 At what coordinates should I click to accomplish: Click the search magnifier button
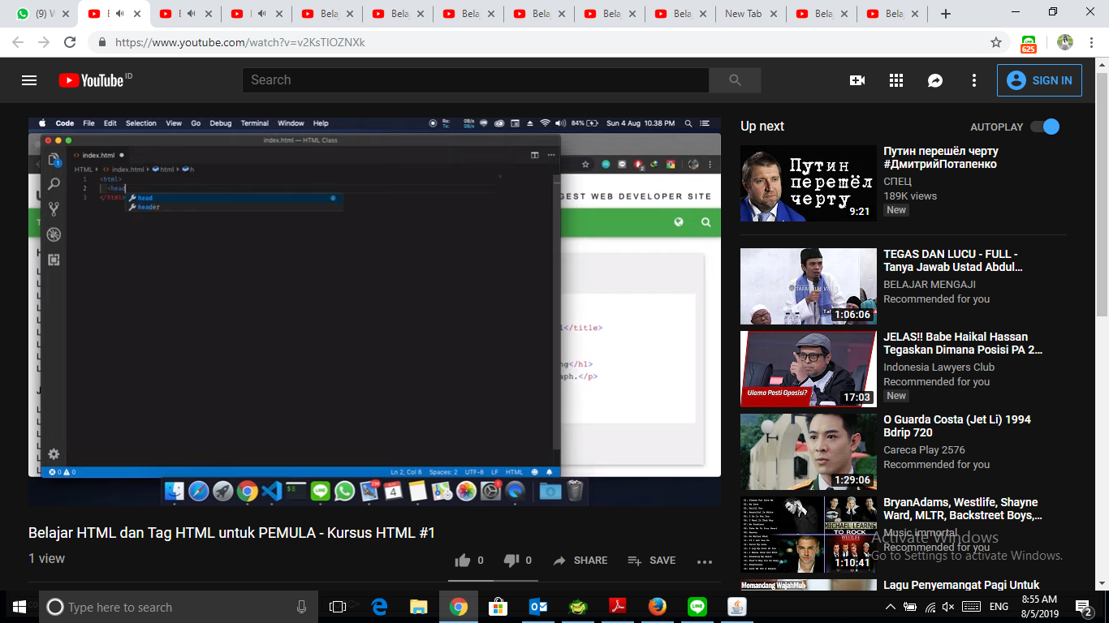click(x=735, y=80)
